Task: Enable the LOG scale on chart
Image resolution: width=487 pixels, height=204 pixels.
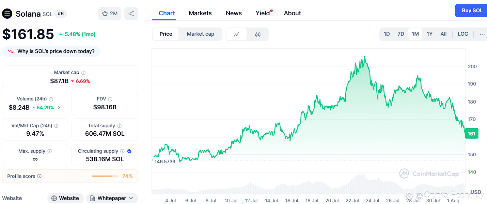Action: (x=463, y=34)
